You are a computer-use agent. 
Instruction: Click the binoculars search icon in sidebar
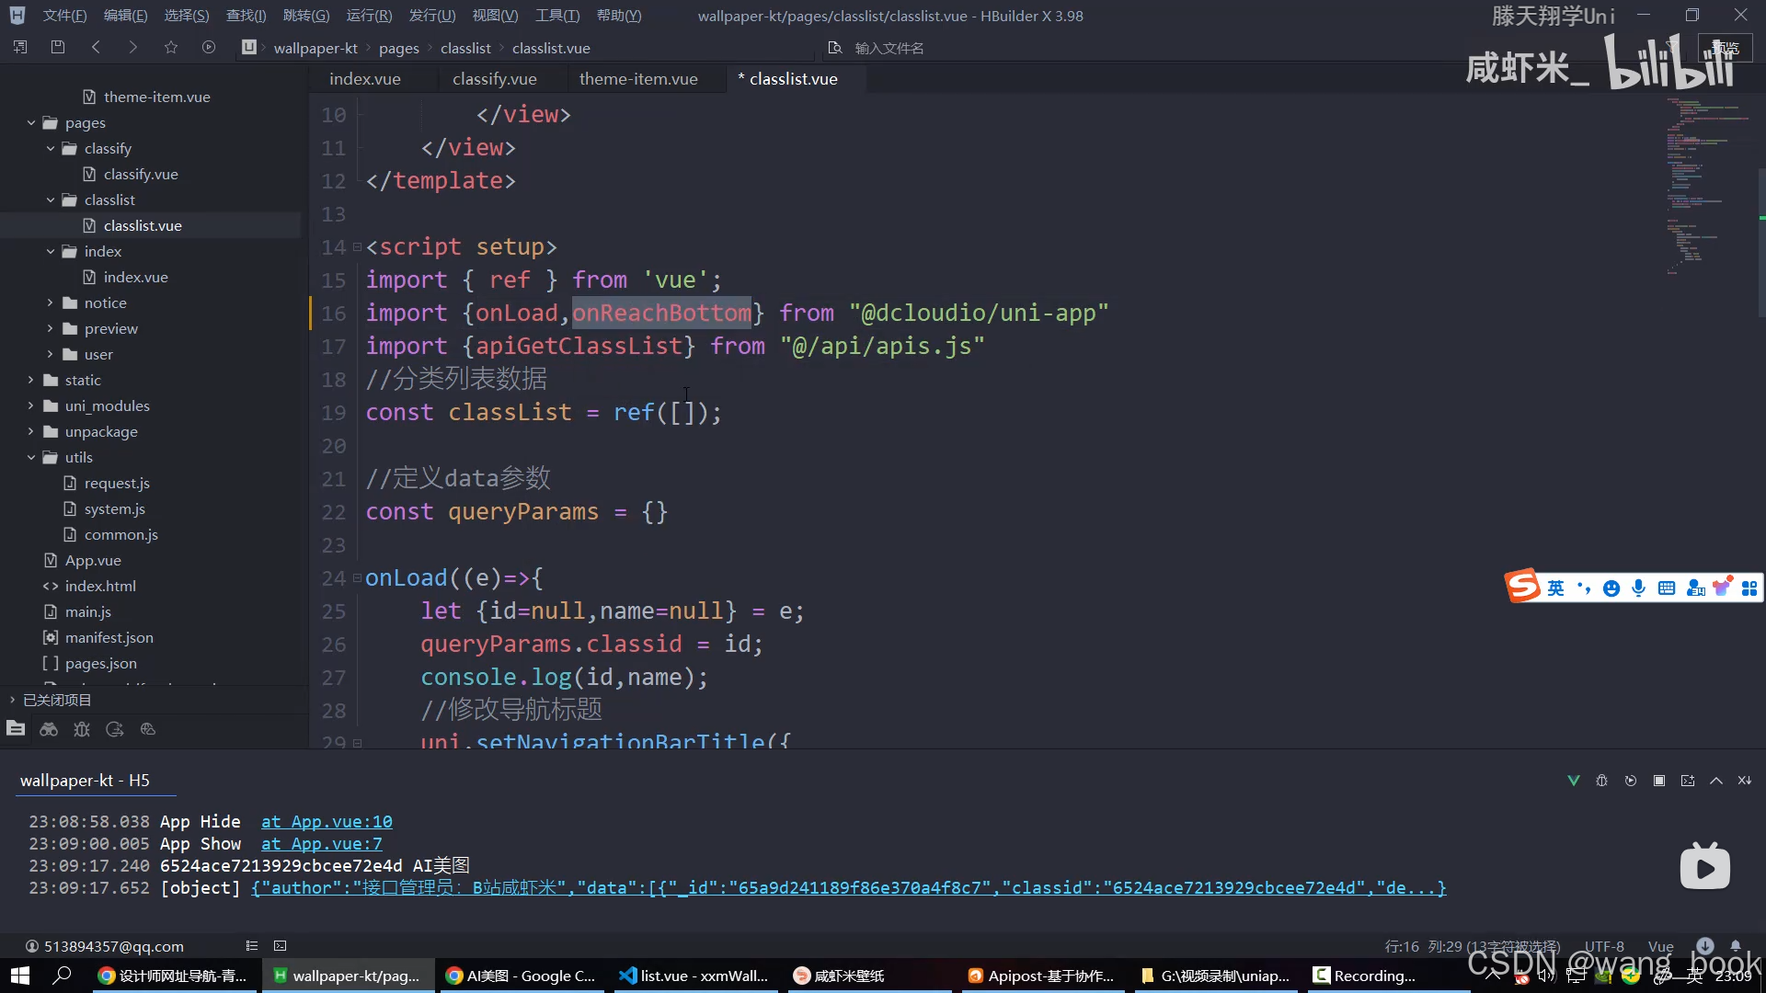(x=49, y=729)
